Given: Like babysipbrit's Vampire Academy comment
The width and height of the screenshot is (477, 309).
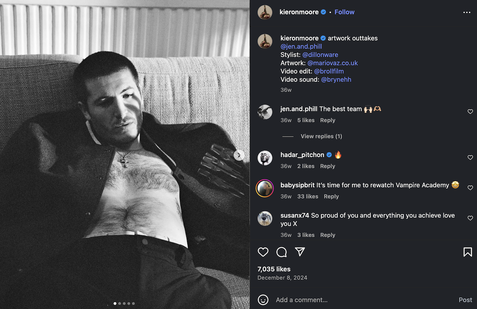Looking at the screenshot, I should coord(470,188).
